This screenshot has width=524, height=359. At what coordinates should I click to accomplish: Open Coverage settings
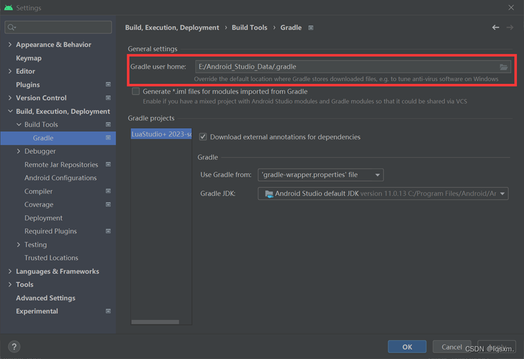[38, 204]
